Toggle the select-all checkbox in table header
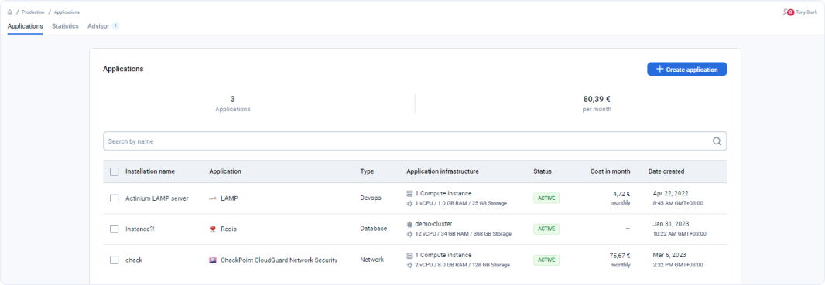Viewport: 825px width, 285px height. (x=115, y=171)
